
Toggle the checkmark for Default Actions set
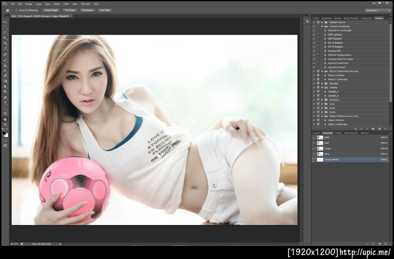(x=314, y=22)
